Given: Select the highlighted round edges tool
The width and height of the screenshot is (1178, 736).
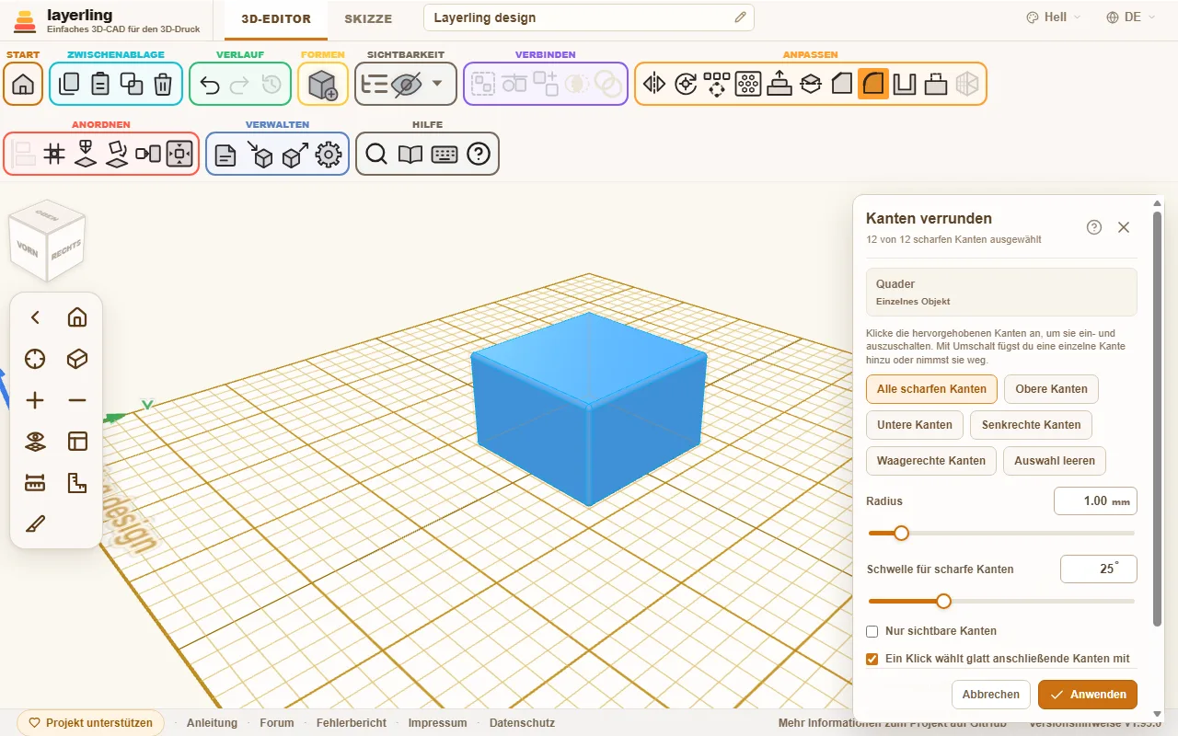Looking at the screenshot, I should [x=873, y=84].
